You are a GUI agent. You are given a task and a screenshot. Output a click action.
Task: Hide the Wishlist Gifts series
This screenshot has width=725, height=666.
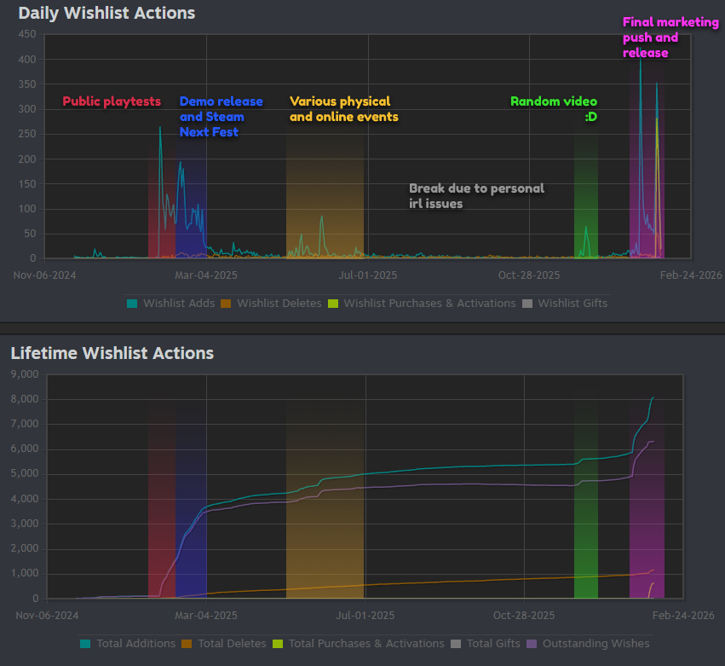(x=573, y=303)
